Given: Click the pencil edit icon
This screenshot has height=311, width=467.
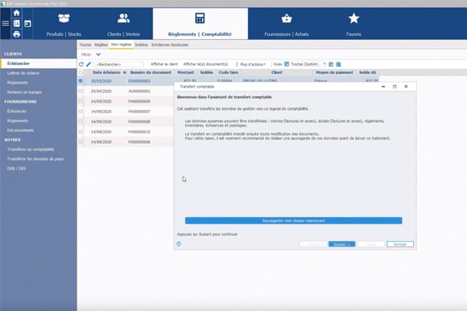Looking at the screenshot, I should (88, 65).
